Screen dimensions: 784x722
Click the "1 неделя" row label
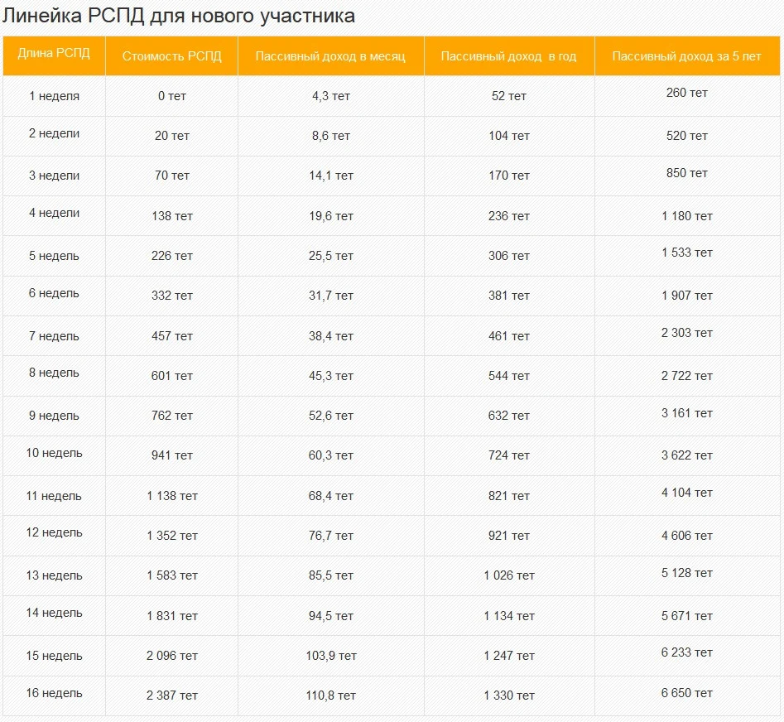pyautogui.click(x=54, y=95)
